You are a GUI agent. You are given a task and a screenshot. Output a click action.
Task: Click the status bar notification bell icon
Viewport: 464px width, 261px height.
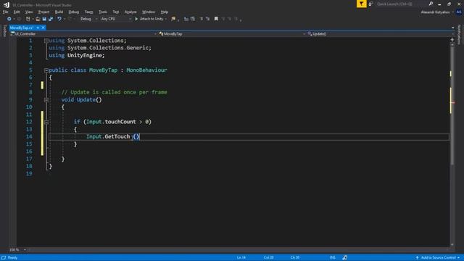345,258
